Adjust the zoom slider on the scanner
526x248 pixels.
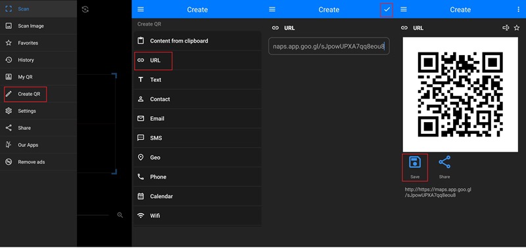point(93,215)
